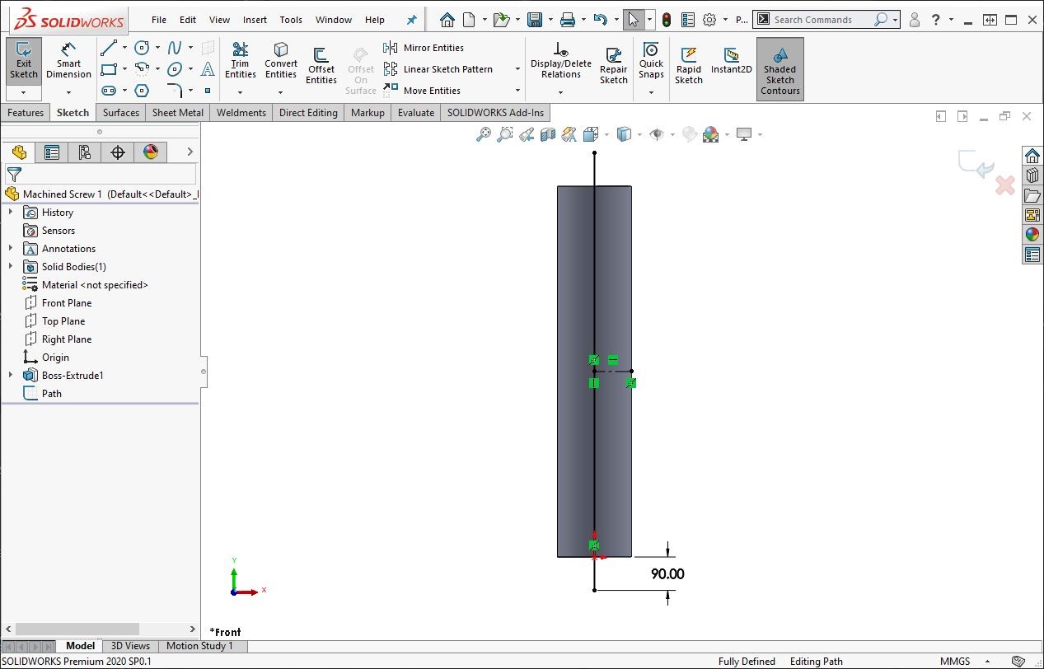Open the Offset Entities tool
The image size is (1044, 669).
point(321,64)
